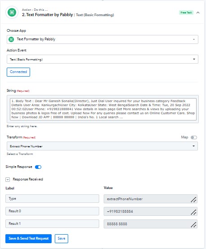Screen dimensions: 206x249
Task: Click inside the String text area
Action: 103,109
